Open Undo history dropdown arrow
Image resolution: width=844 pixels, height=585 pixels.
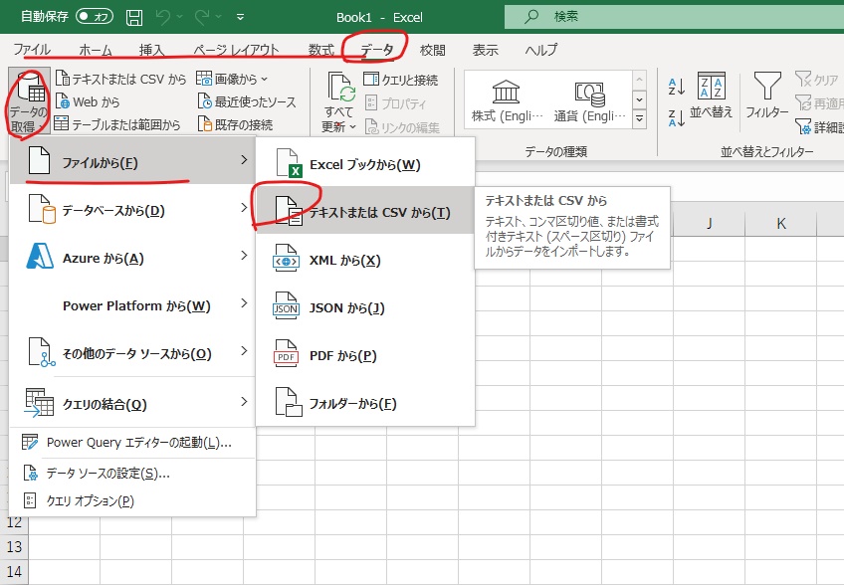[179, 17]
